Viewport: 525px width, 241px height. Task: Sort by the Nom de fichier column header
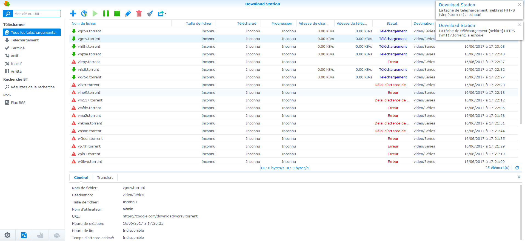point(84,24)
